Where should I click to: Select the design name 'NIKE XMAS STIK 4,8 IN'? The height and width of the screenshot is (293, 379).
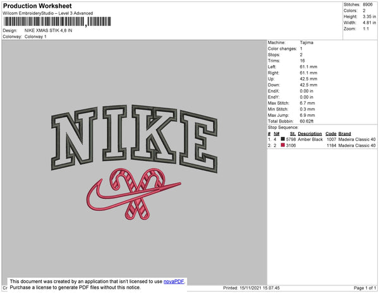tap(49, 30)
